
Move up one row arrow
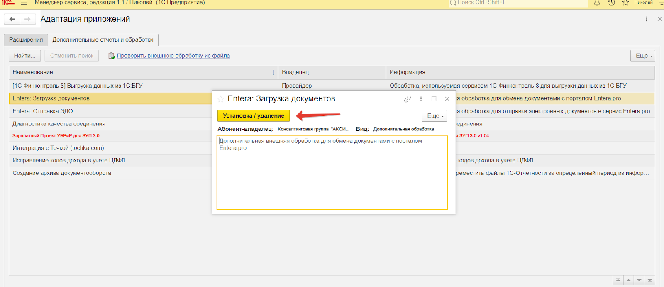(x=629, y=280)
